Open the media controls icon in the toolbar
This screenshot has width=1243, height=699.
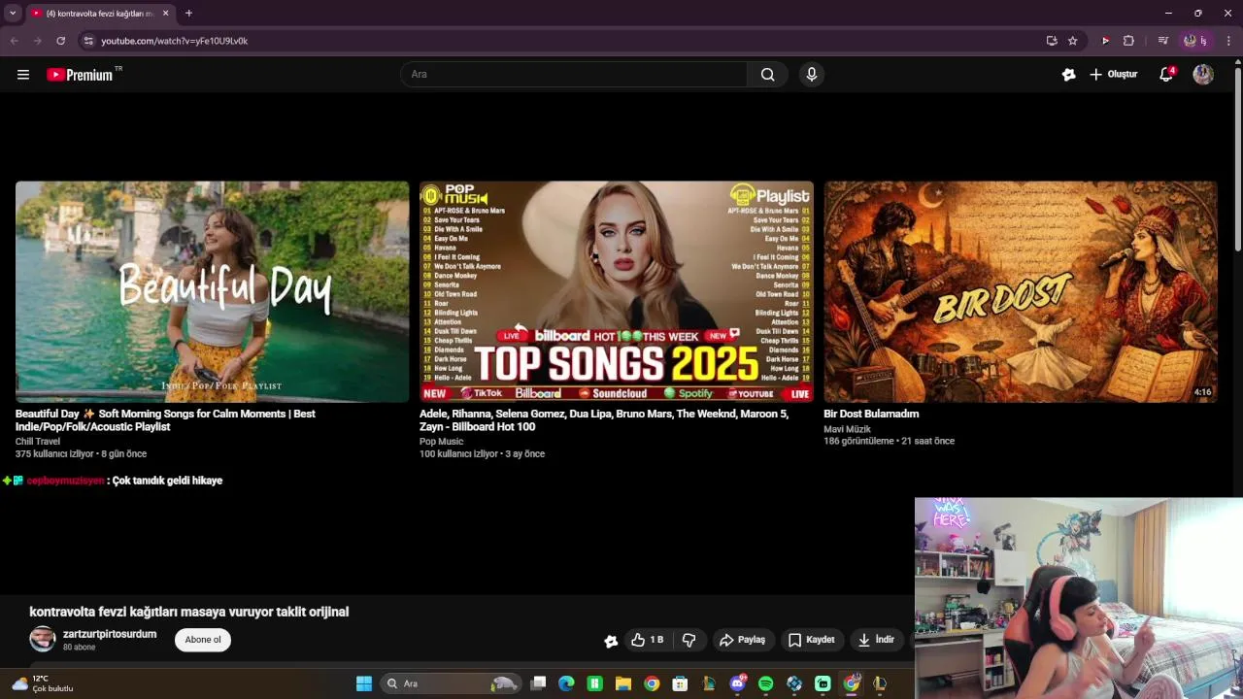pyautogui.click(x=1162, y=41)
